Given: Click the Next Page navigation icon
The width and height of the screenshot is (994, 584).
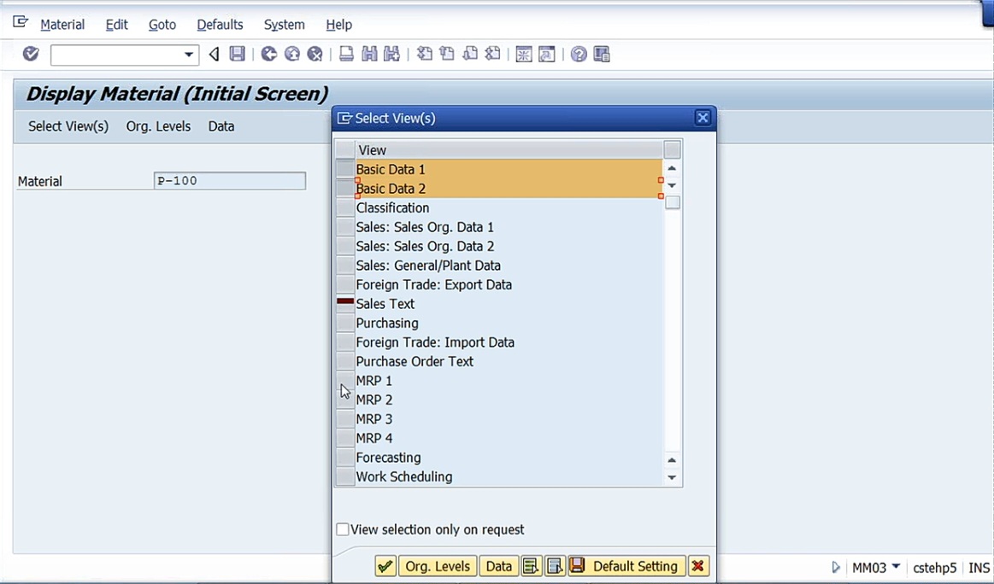Looking at the screenshot, I should [470, 54].
